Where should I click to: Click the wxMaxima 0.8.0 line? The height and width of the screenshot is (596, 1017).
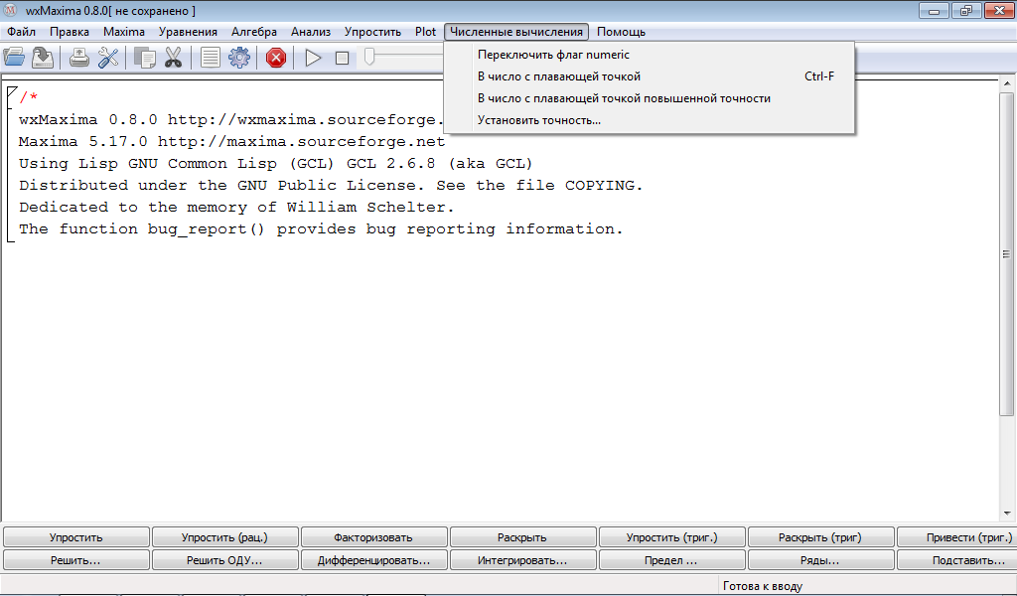[x=230, y=120]
